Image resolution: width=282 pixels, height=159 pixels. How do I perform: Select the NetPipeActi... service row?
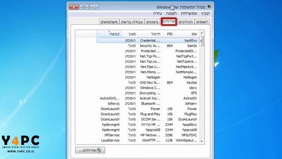pos(148,67)
